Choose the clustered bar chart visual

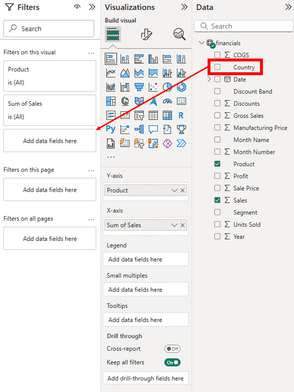(139, 59)
